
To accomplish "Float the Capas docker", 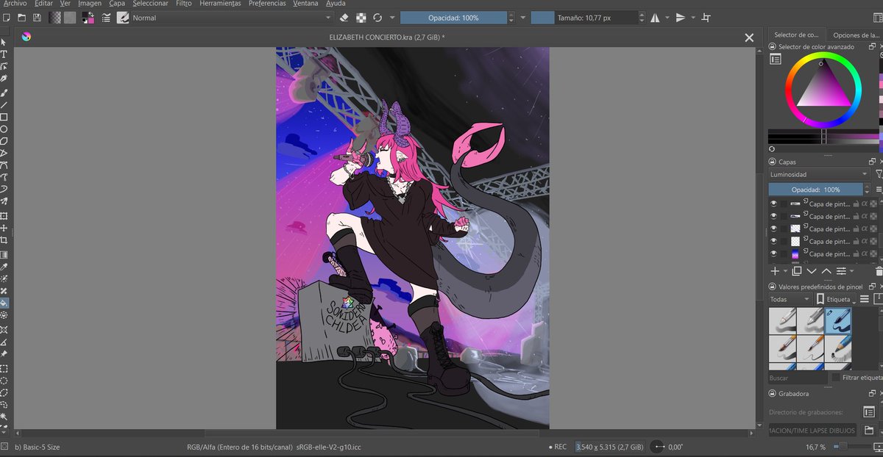I will (872, 162).
